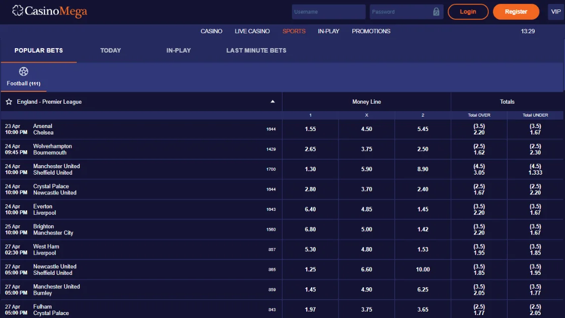Focus the Username input field
The width and height of the screenshot is (565, 318).
[329, 11]
